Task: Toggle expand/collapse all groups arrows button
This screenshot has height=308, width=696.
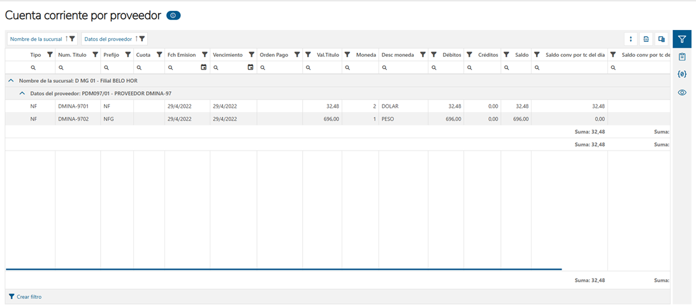Action: tap(630, 40)
